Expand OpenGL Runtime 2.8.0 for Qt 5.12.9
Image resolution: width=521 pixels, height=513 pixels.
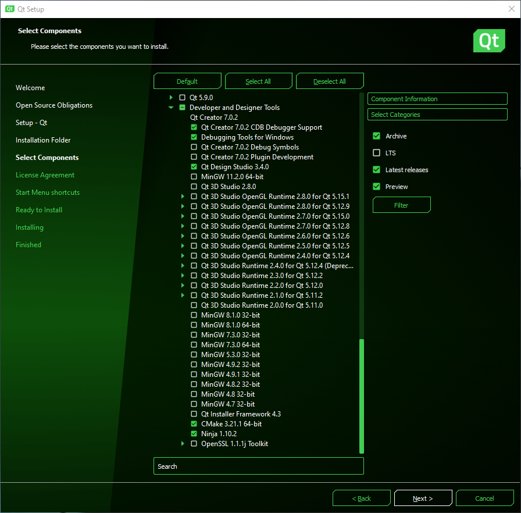click(183, 206)
